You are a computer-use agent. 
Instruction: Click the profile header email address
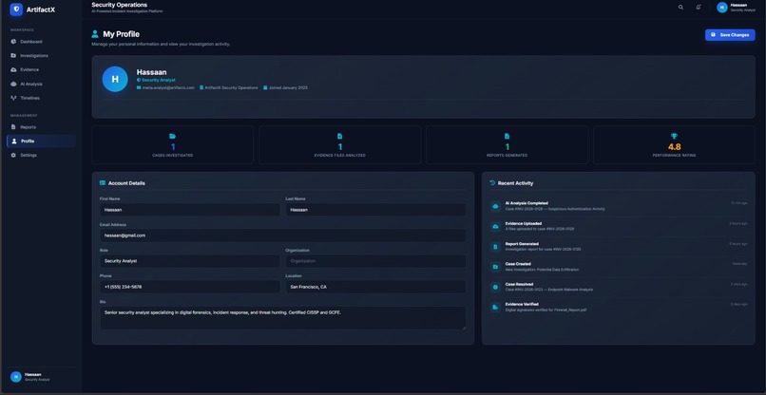(168, 88)
